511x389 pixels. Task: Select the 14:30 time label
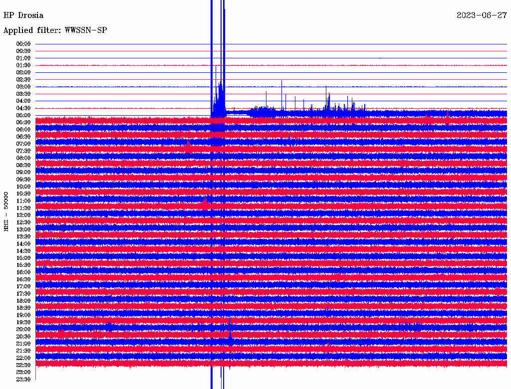coord(23,251)
